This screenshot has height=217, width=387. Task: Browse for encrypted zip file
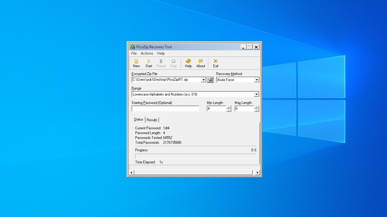(x=210, y=80)
